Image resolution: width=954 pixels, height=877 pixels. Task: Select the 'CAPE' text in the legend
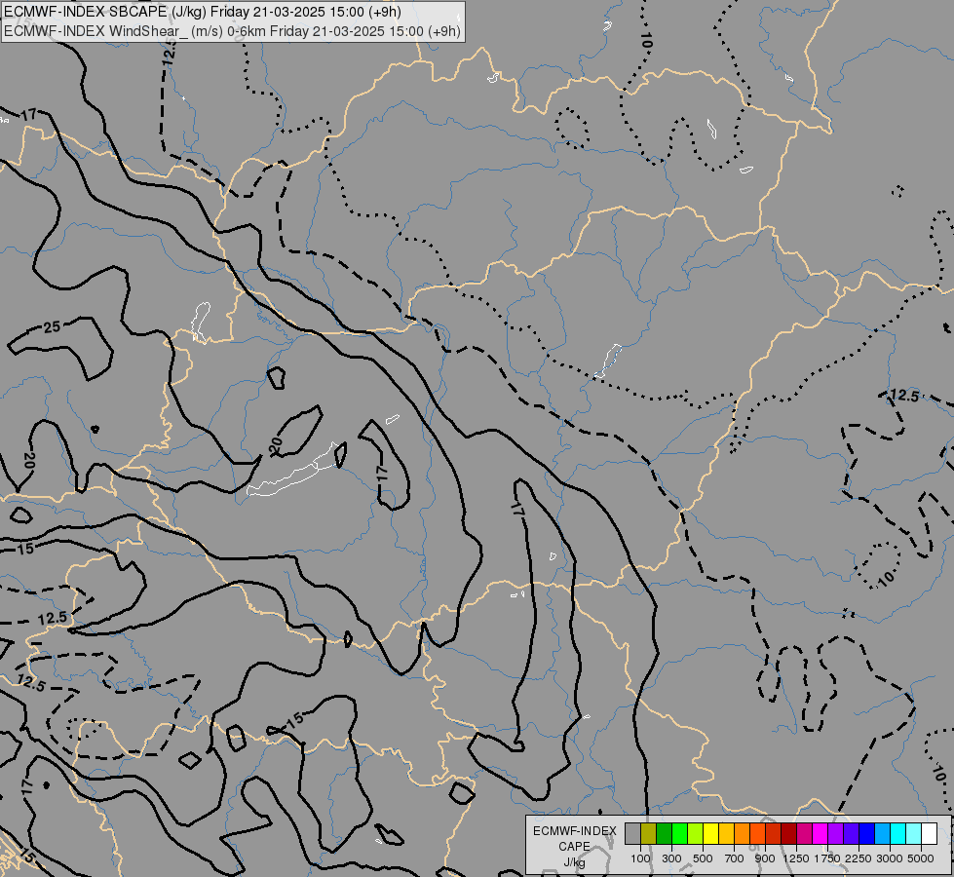tap(574, 847)
